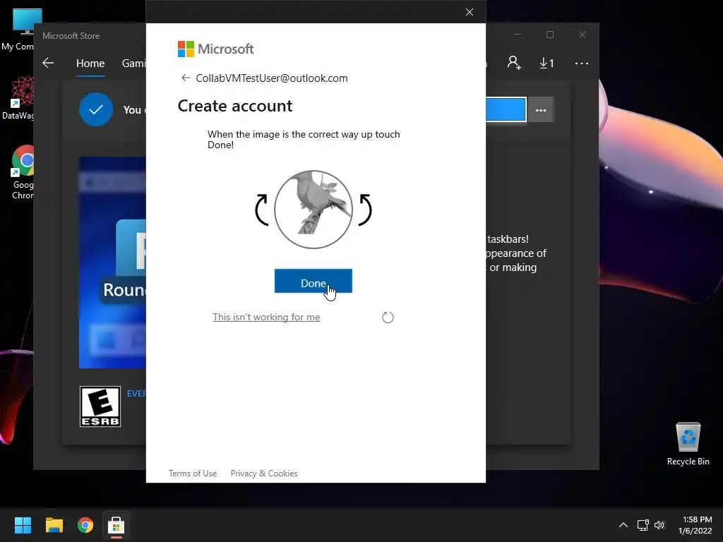
Task: Open the Windows Start menu
Action: (23, 525)
